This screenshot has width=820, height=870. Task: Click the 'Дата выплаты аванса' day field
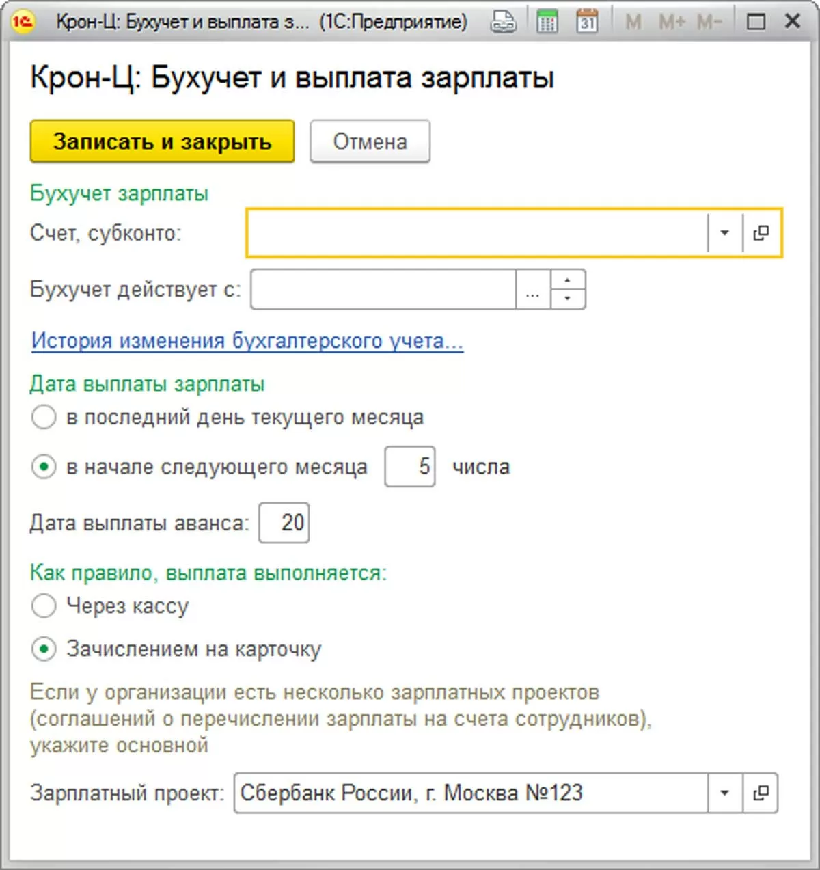(x=284, y=523)
